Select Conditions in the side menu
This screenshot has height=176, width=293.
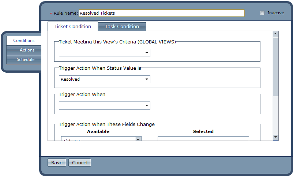pyautogui.click(x=24, y=41)
